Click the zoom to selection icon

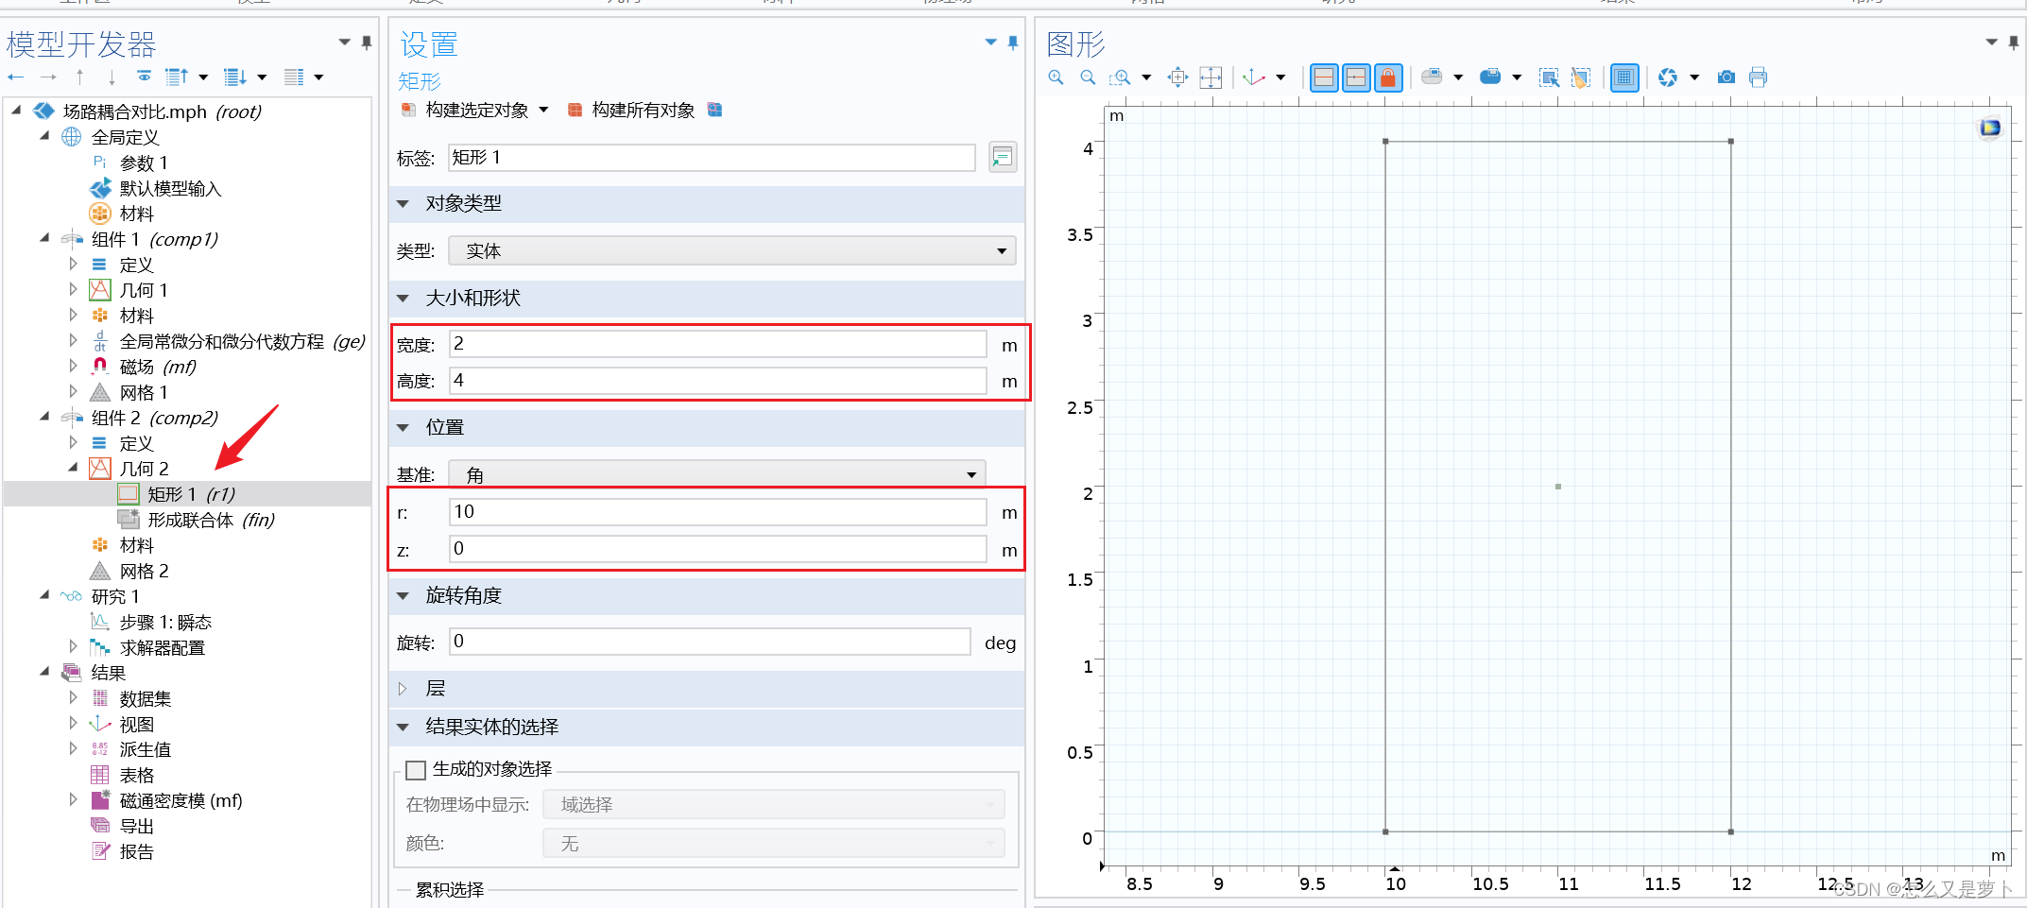pos(1177,77)
